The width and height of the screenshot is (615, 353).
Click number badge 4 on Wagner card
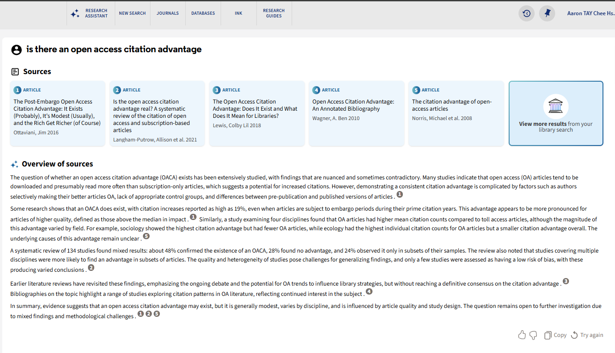[316, 90]
